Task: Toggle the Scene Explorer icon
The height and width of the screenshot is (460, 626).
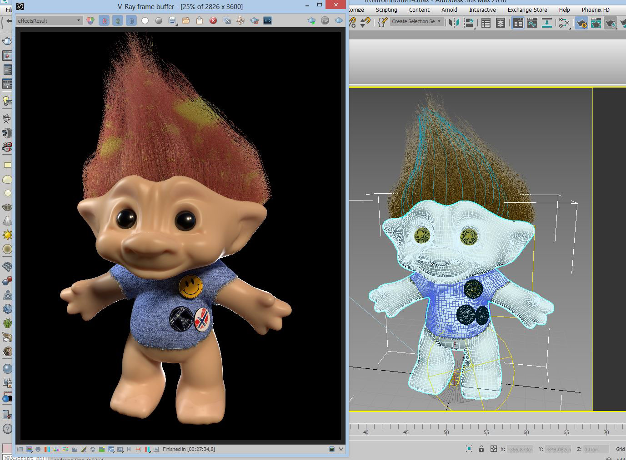Action: click(x=486, y=22)
